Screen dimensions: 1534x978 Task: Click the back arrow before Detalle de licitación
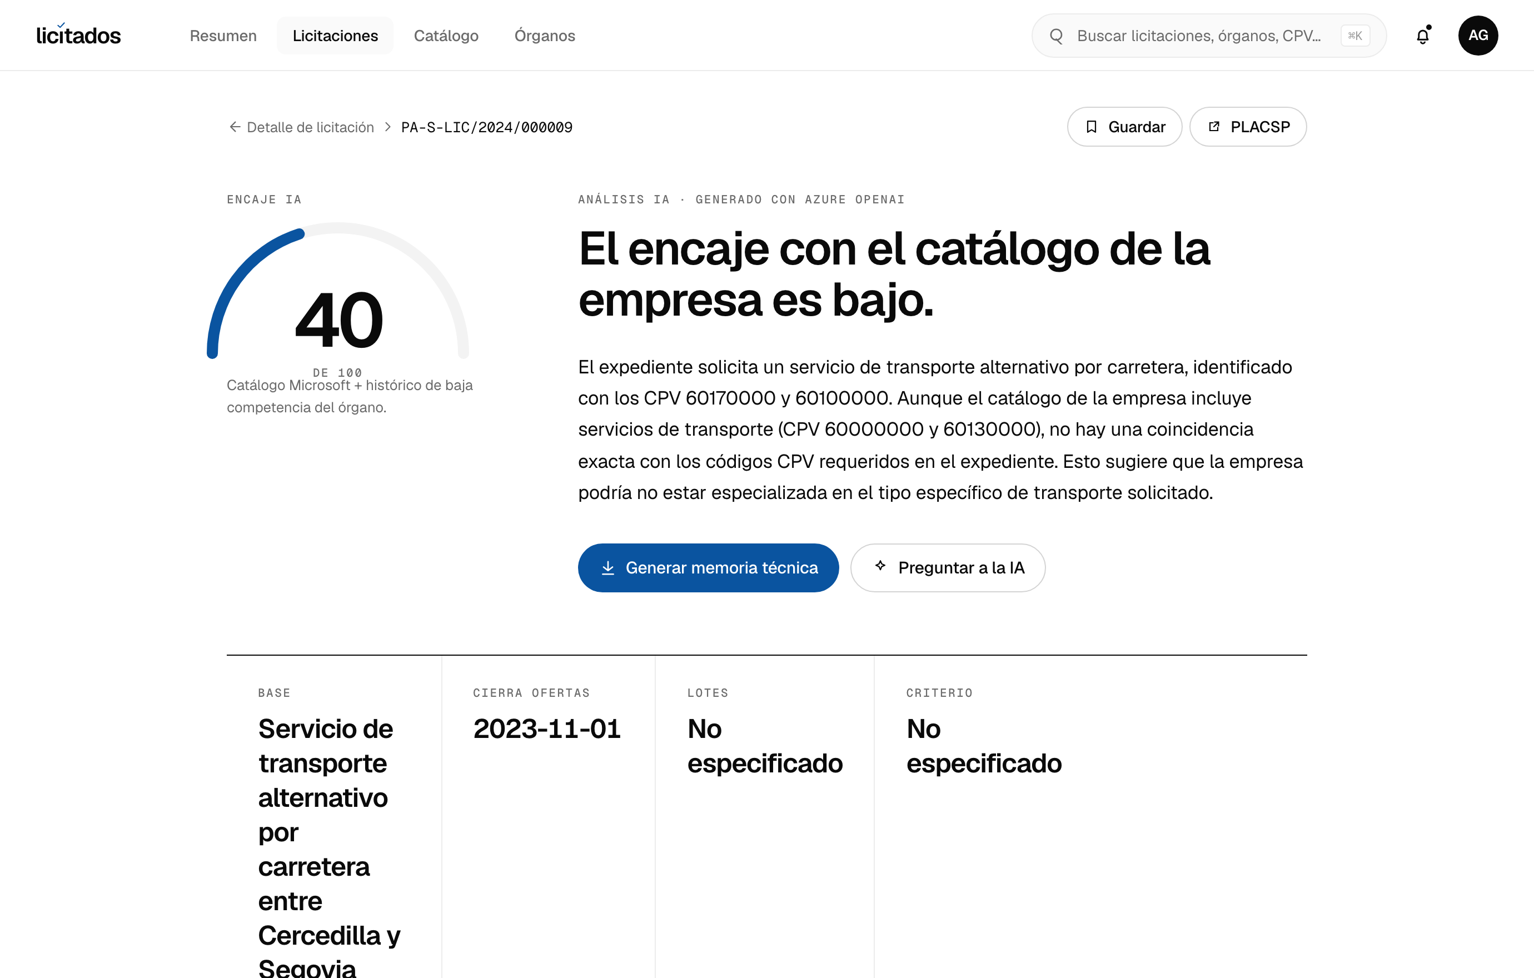(235, 127)
